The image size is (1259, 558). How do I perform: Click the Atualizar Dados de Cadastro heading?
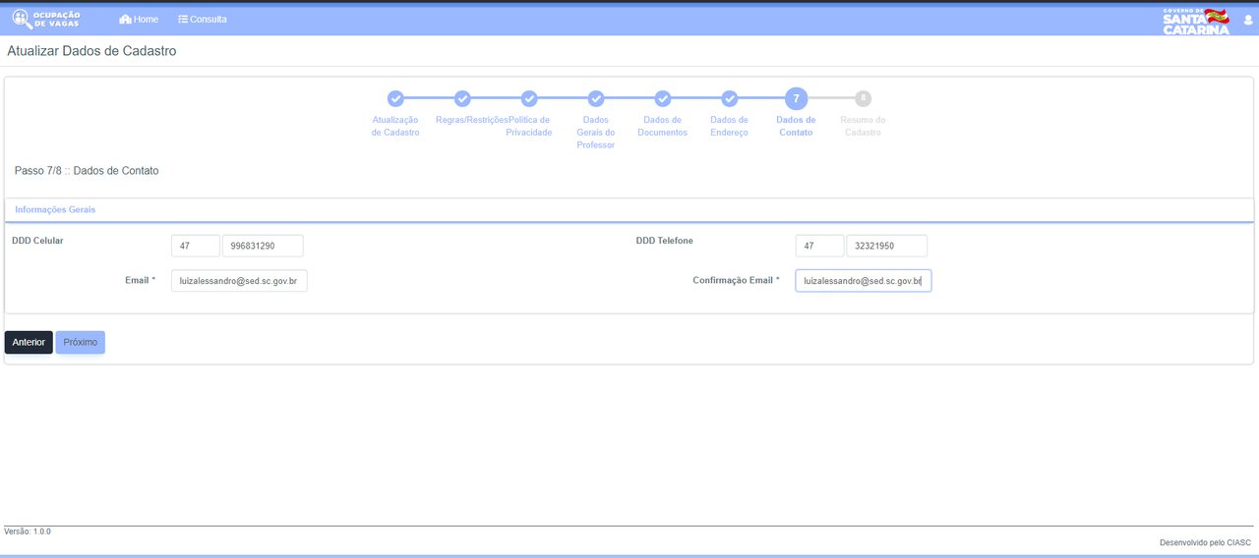[91, 51]
